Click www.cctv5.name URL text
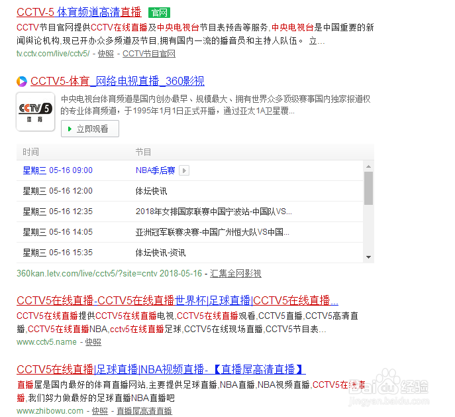 tap(46, 342)
